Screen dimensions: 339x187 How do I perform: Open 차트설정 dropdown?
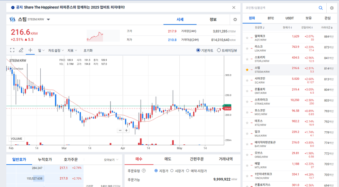coord(56,50)
